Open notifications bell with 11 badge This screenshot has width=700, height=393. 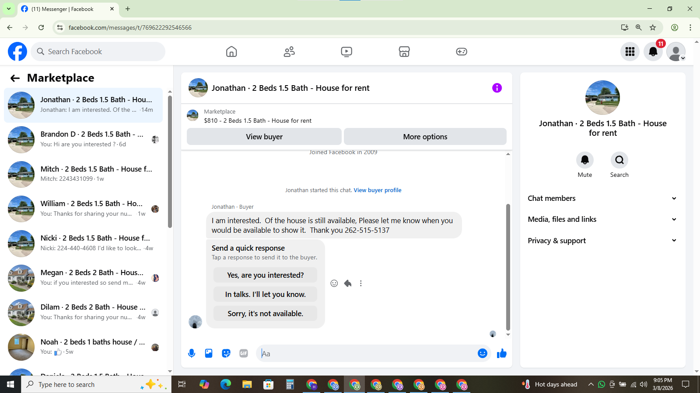653,52
